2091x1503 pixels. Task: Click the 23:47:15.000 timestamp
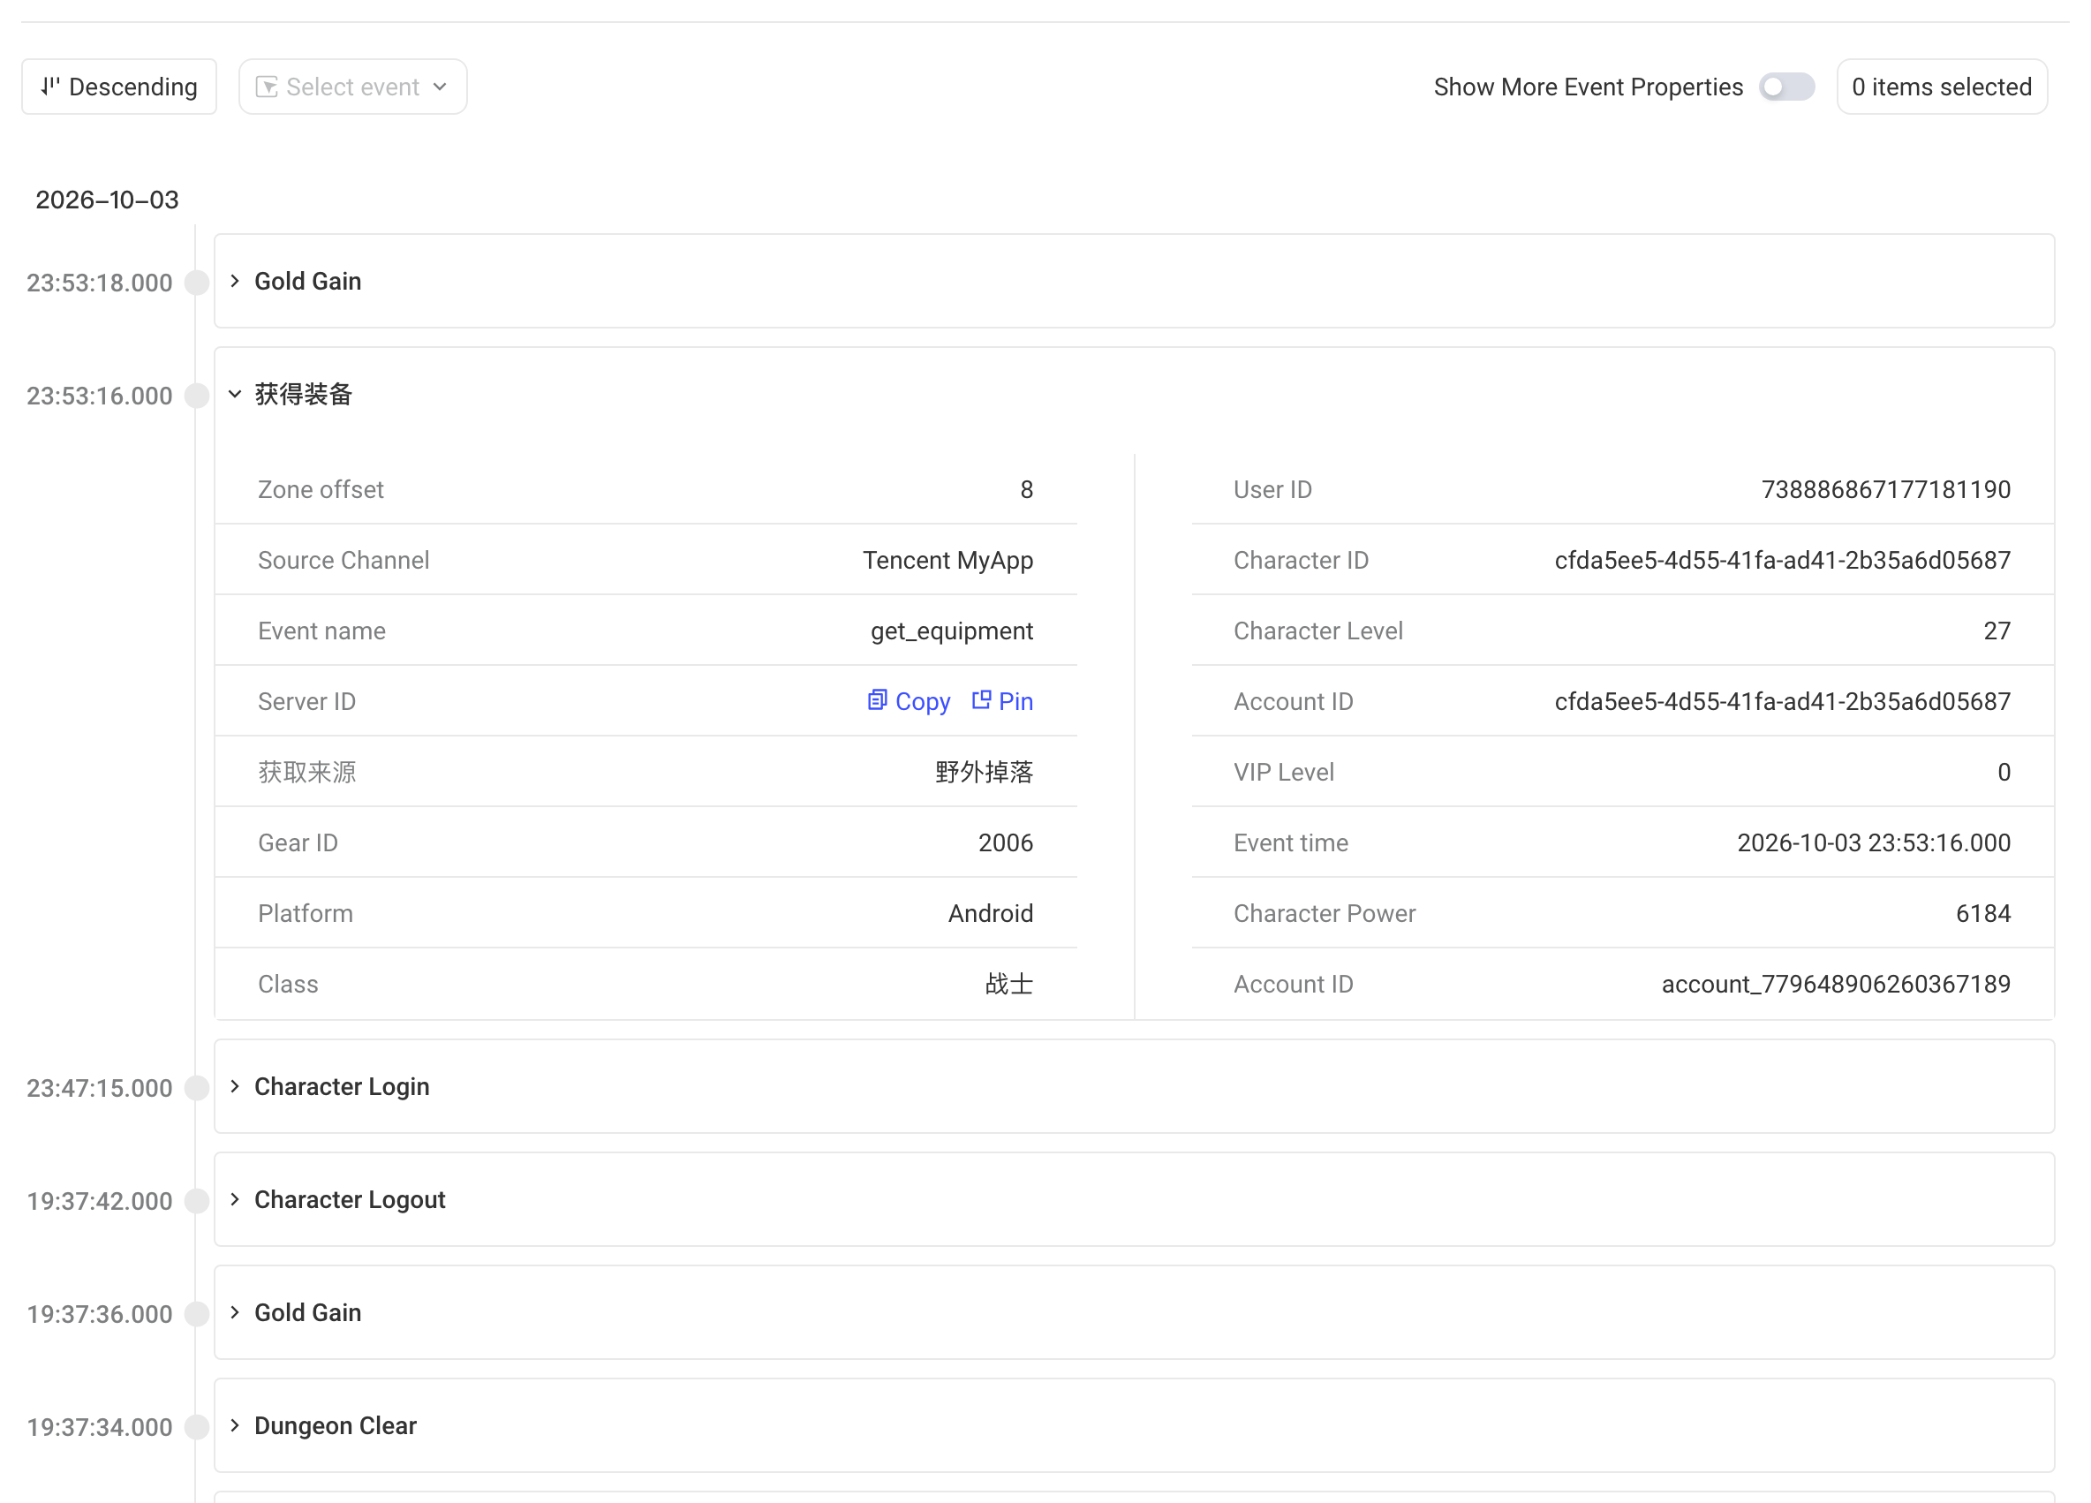pos(100,1088)
